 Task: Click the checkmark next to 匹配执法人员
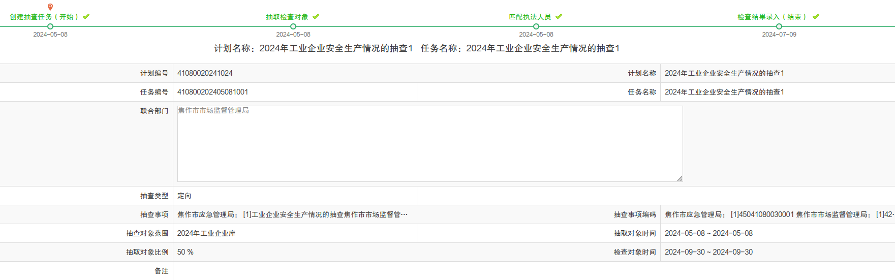coord(559,17)
